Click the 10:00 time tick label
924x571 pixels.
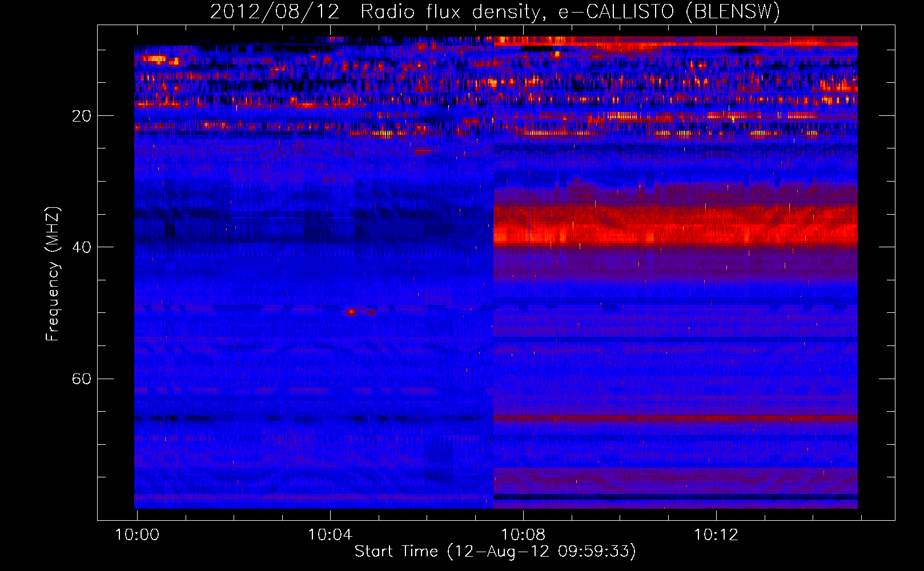[x=137, y=535]
